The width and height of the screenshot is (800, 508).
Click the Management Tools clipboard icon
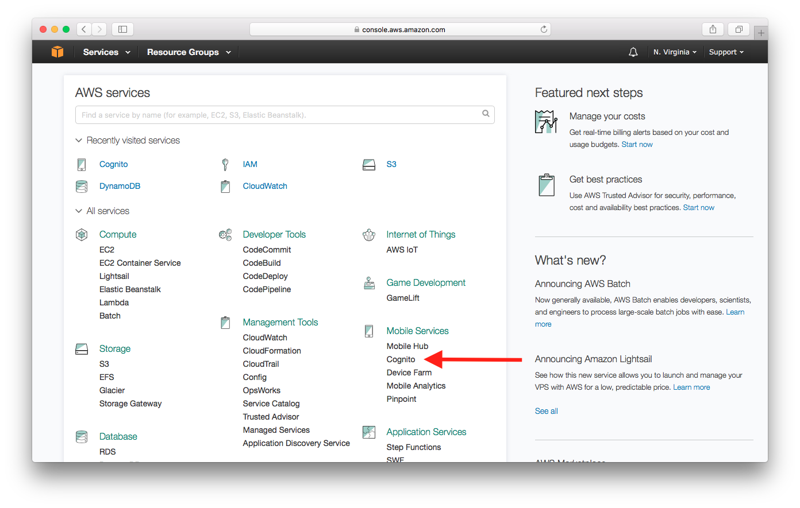tap(225, 323)
